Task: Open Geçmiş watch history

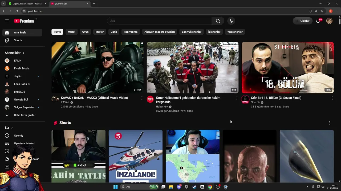Action: tap(22, 136)
